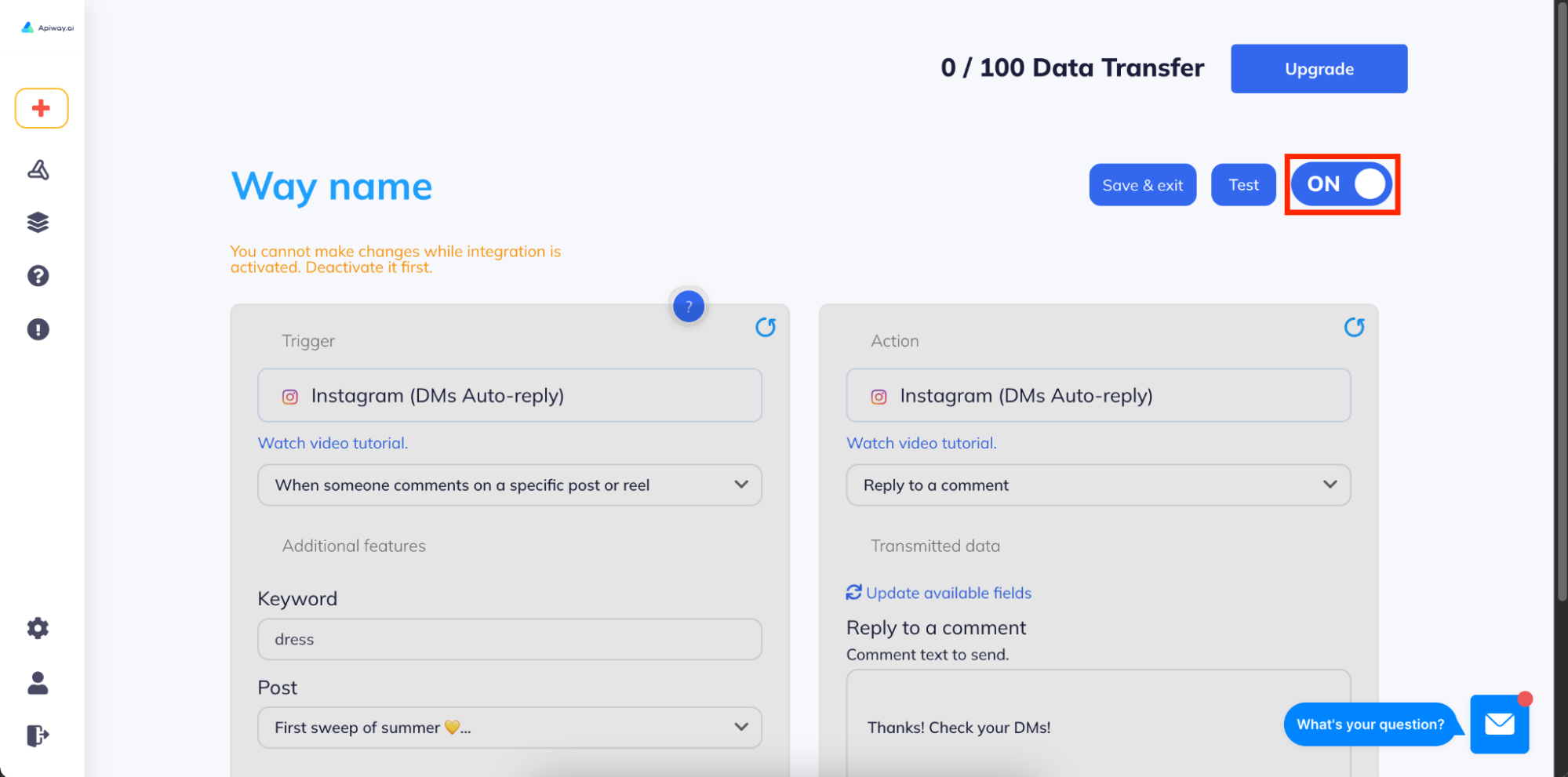
Task: Click the sync icon beside Update available fields
Action: [853, 593]
